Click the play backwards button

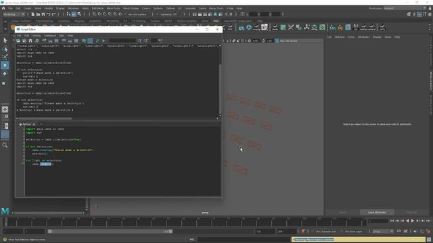coord(407,221)
